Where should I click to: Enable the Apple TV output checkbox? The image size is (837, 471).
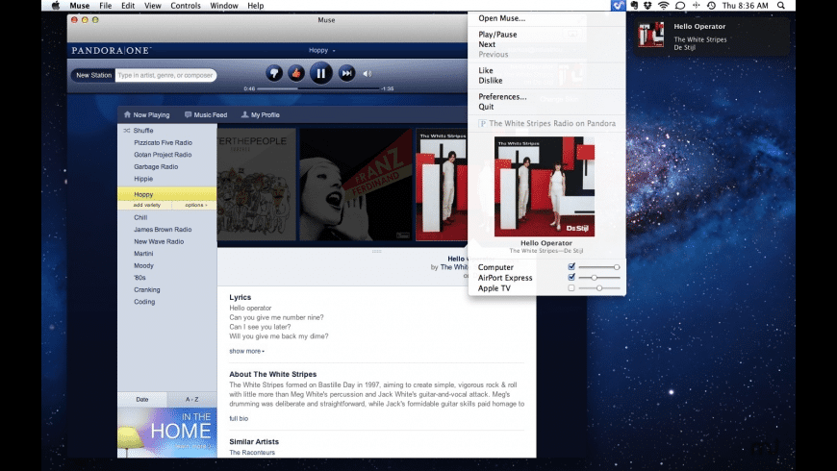tap(571, 288)
